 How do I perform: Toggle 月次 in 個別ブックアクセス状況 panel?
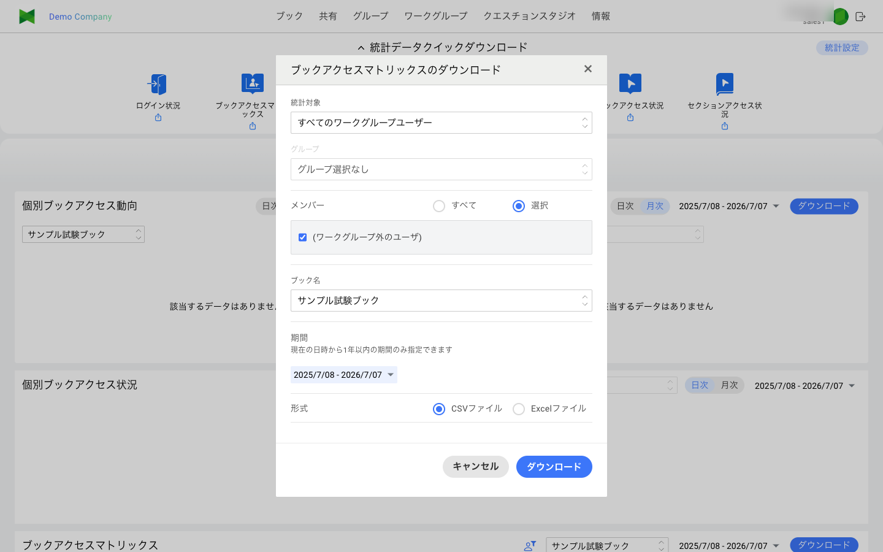coord(729,385)
